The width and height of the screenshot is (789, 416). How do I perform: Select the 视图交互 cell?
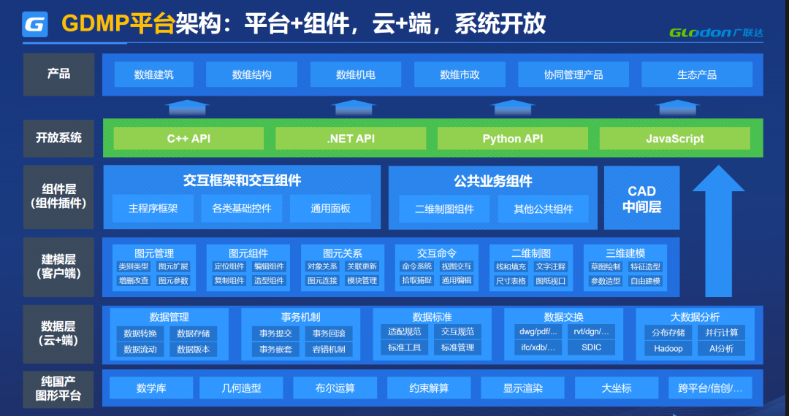pyautogui.click(x=457, y=266)
